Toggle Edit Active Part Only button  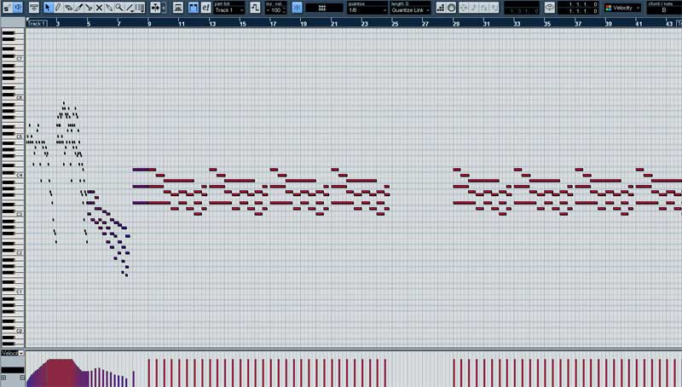pyautogui.click(x=194, y=8)
